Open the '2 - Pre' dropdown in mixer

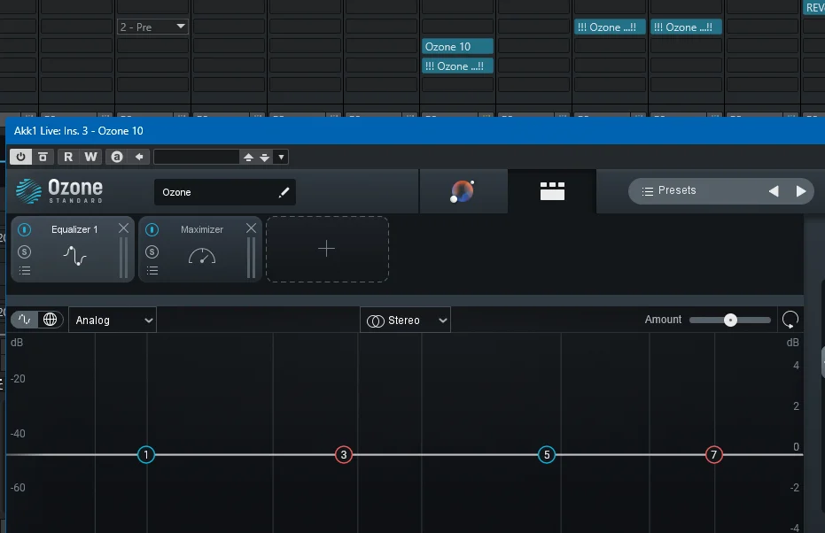tap(152, 27)
